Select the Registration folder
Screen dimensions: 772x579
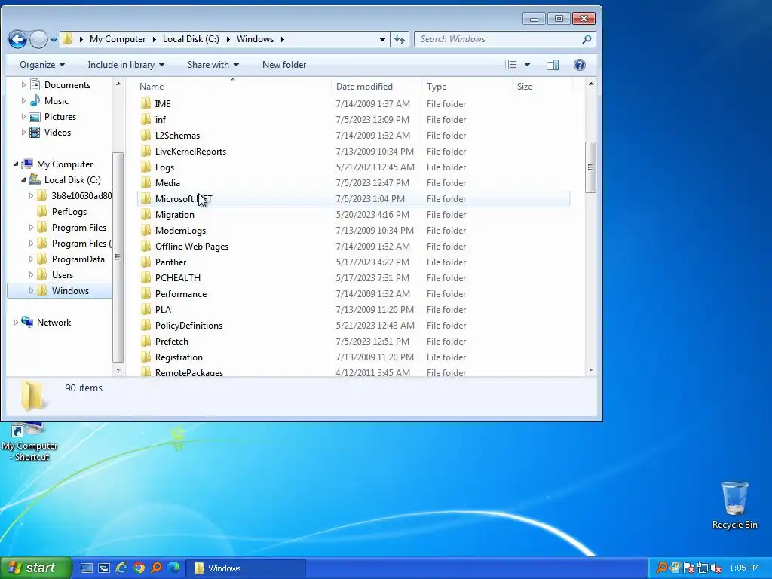(x=179, y=357)
